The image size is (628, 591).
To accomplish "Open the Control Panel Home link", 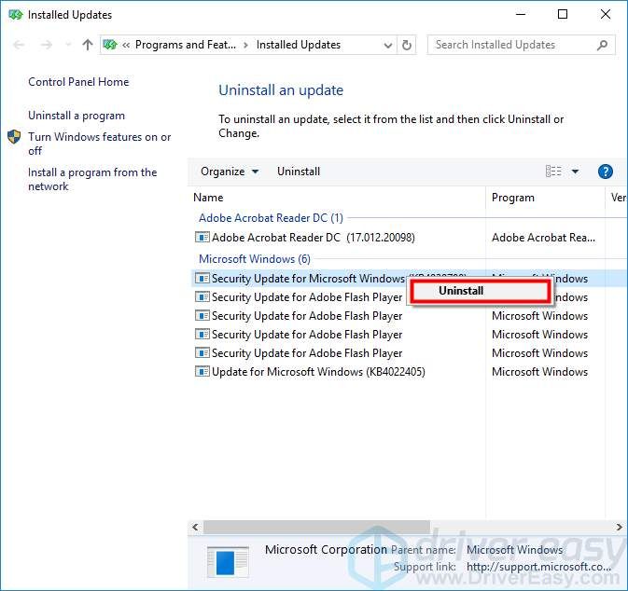I will coord(78,82).
